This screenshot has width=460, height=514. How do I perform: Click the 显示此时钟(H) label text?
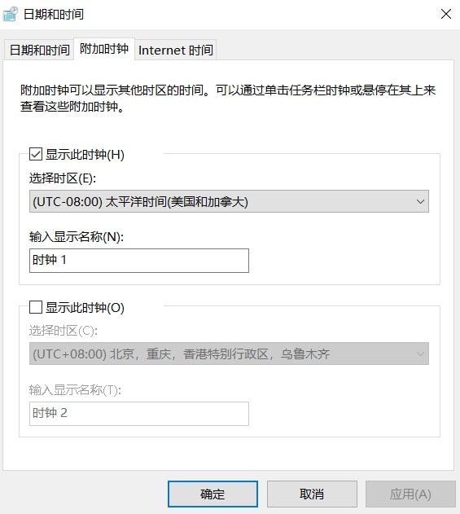click(85, 155)
